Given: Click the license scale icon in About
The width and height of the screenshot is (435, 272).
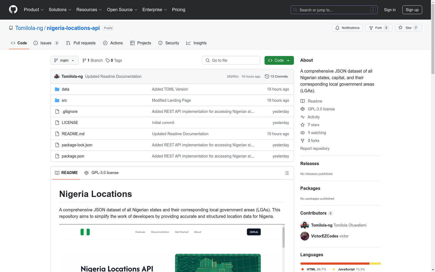Looking at the screenshot, I should point(303,109).
